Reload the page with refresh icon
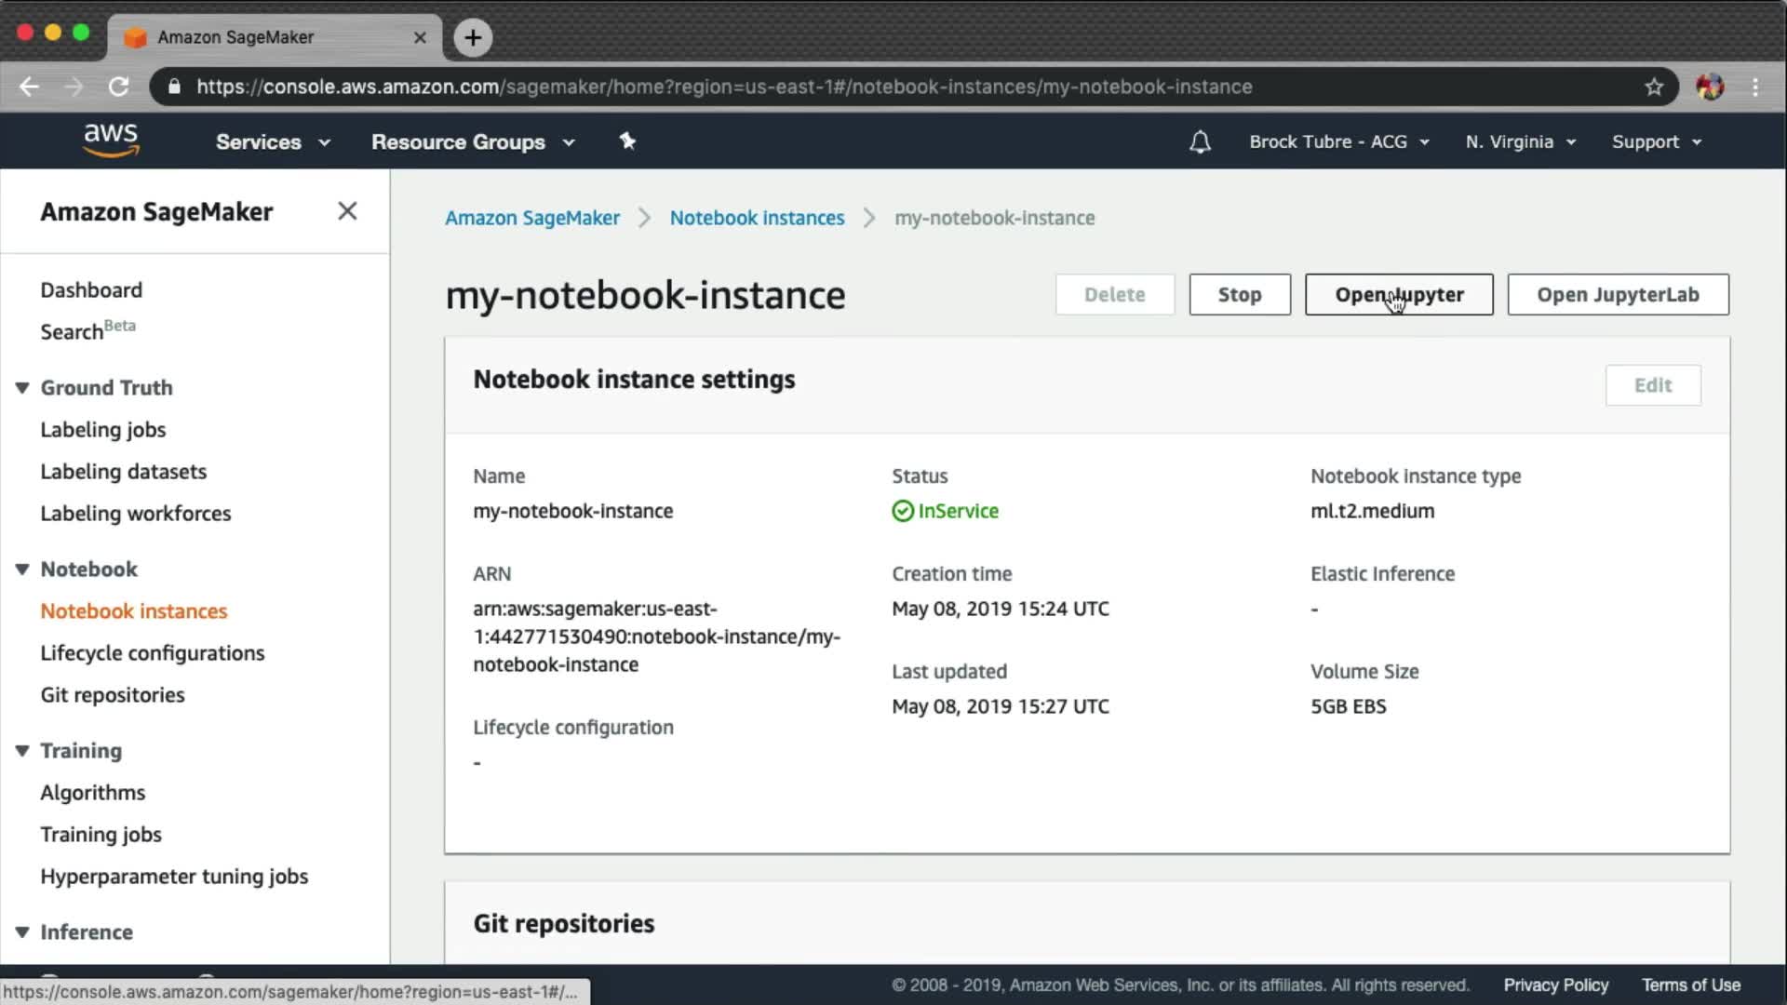The width and height of the screenshot is (1787, 1005). (118, 87)
